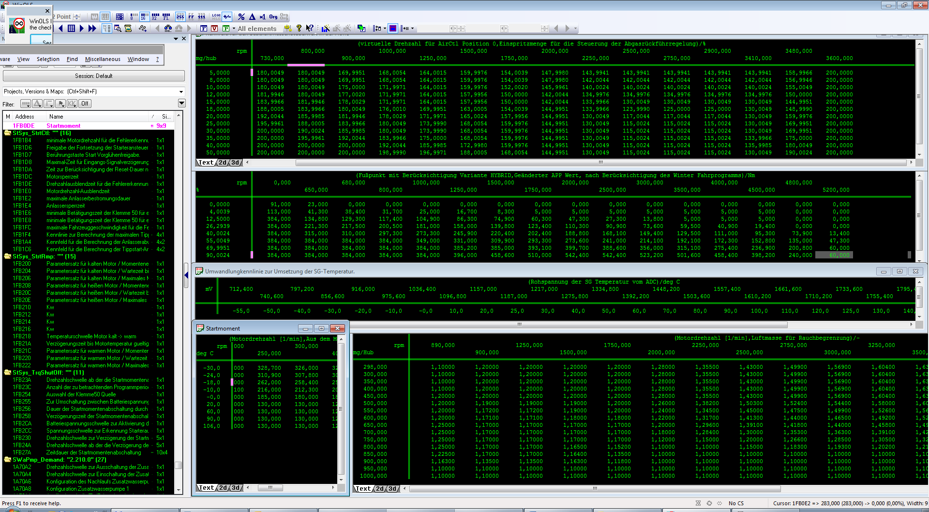The width and height of the screenshot is (929, 512).
Task: Select floating-point FL view icon
Action: (166, 16)
